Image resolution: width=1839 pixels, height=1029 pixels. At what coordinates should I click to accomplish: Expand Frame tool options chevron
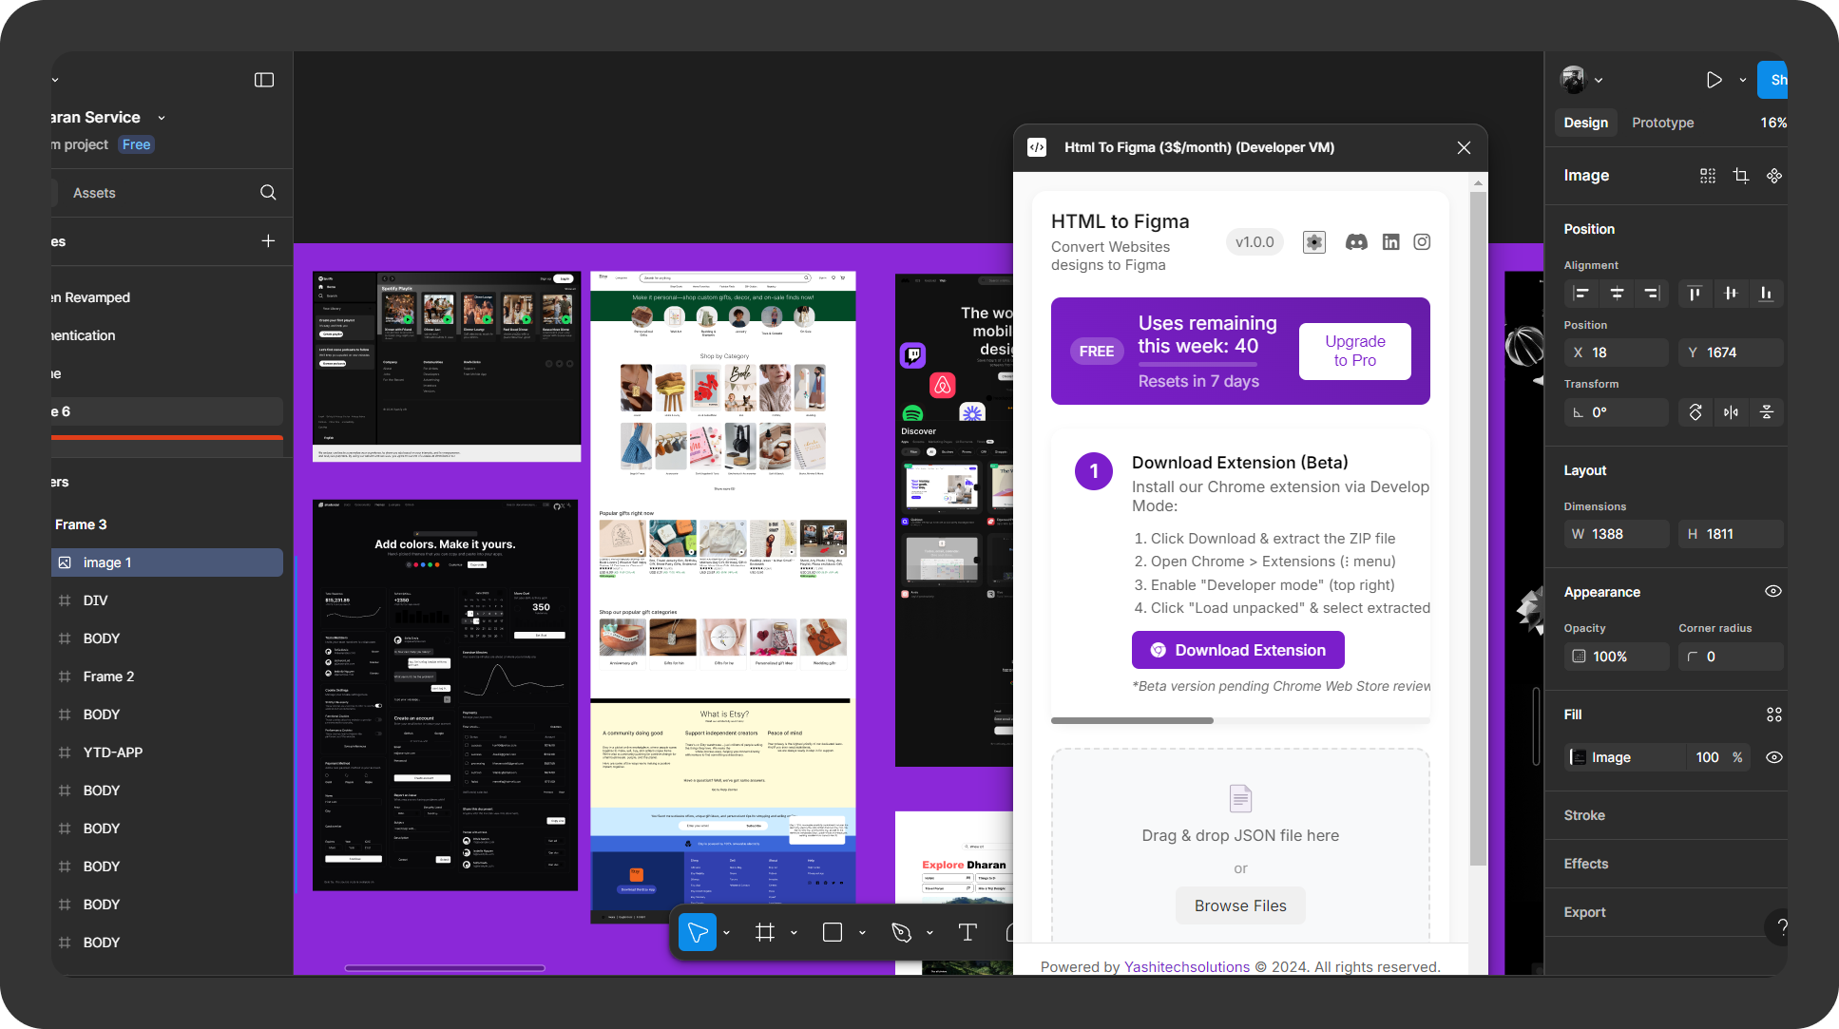pos(794,933)
